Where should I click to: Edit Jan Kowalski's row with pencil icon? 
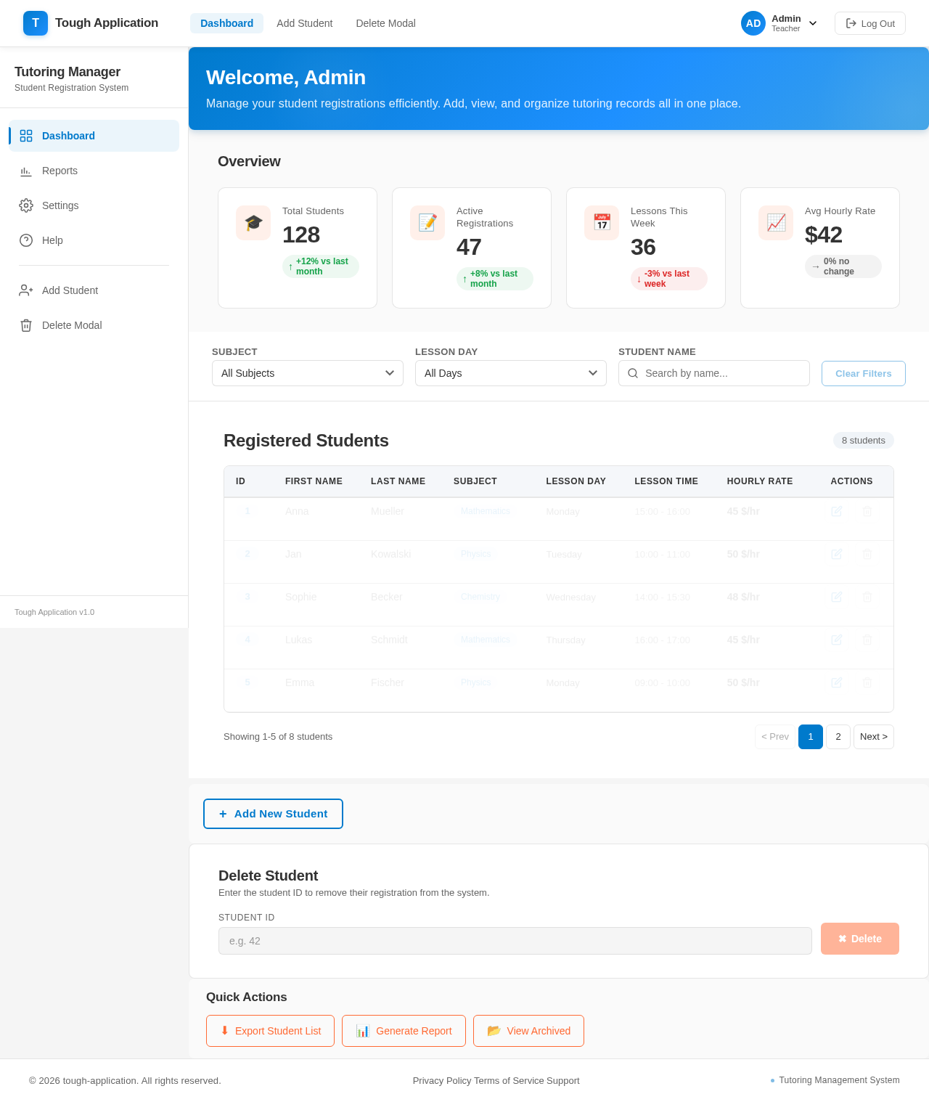pos(836,554)
